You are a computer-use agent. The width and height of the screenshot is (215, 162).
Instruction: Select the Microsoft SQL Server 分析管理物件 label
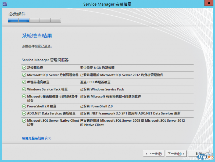pyautogui.click(x=53, y=75)
